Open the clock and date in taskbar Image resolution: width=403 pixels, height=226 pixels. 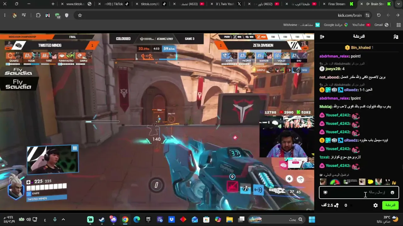[x=9, y=219]
